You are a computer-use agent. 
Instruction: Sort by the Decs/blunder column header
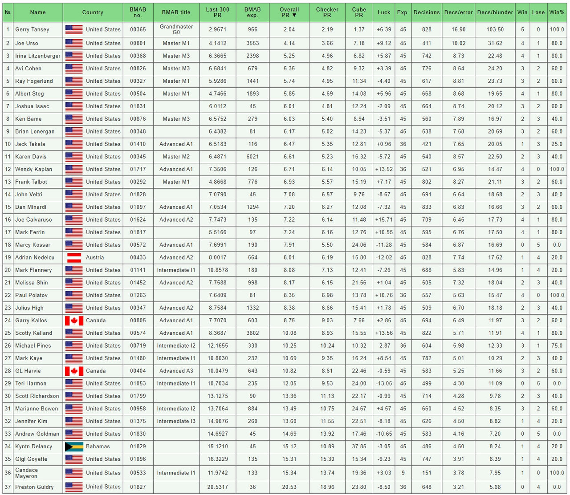[x=495, y=12]
